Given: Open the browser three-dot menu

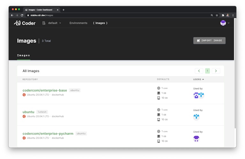Looking at the screenshot, I should coord(233,15).
